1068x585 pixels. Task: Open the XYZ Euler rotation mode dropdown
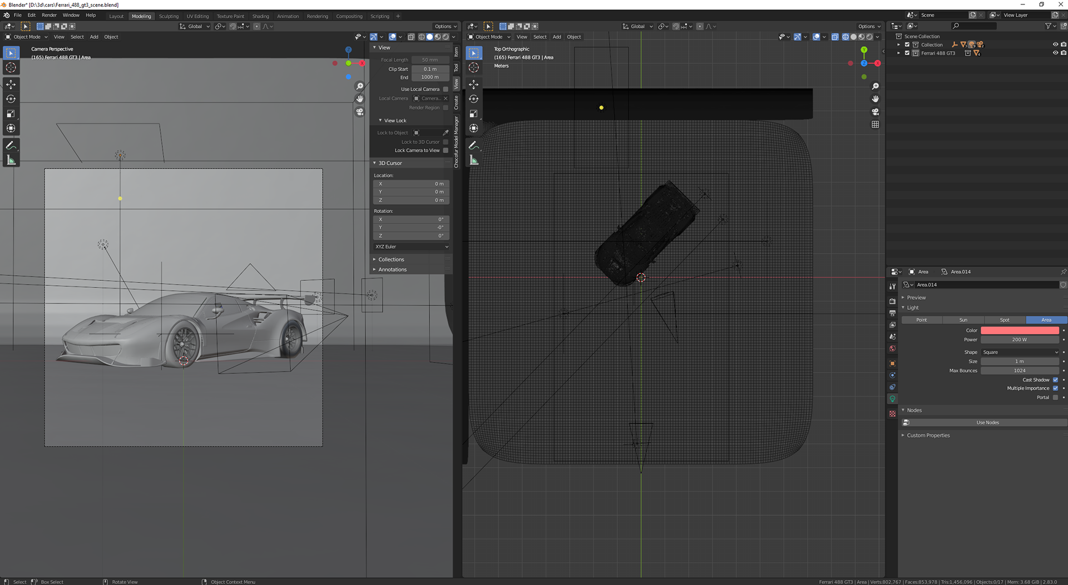tap(411, 247)
